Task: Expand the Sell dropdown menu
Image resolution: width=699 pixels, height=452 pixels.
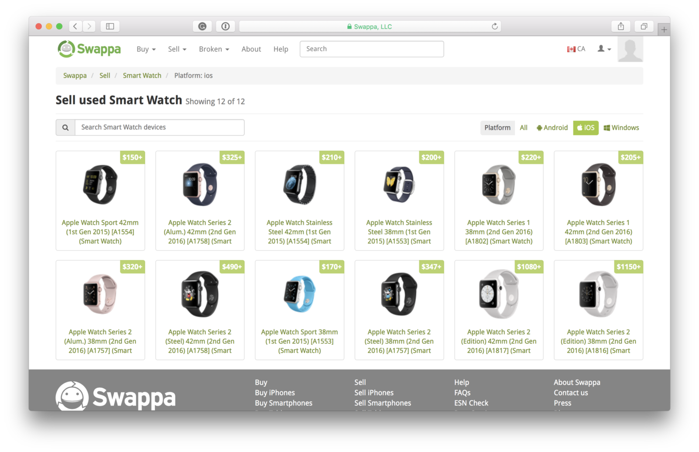Action: point(177,49)
